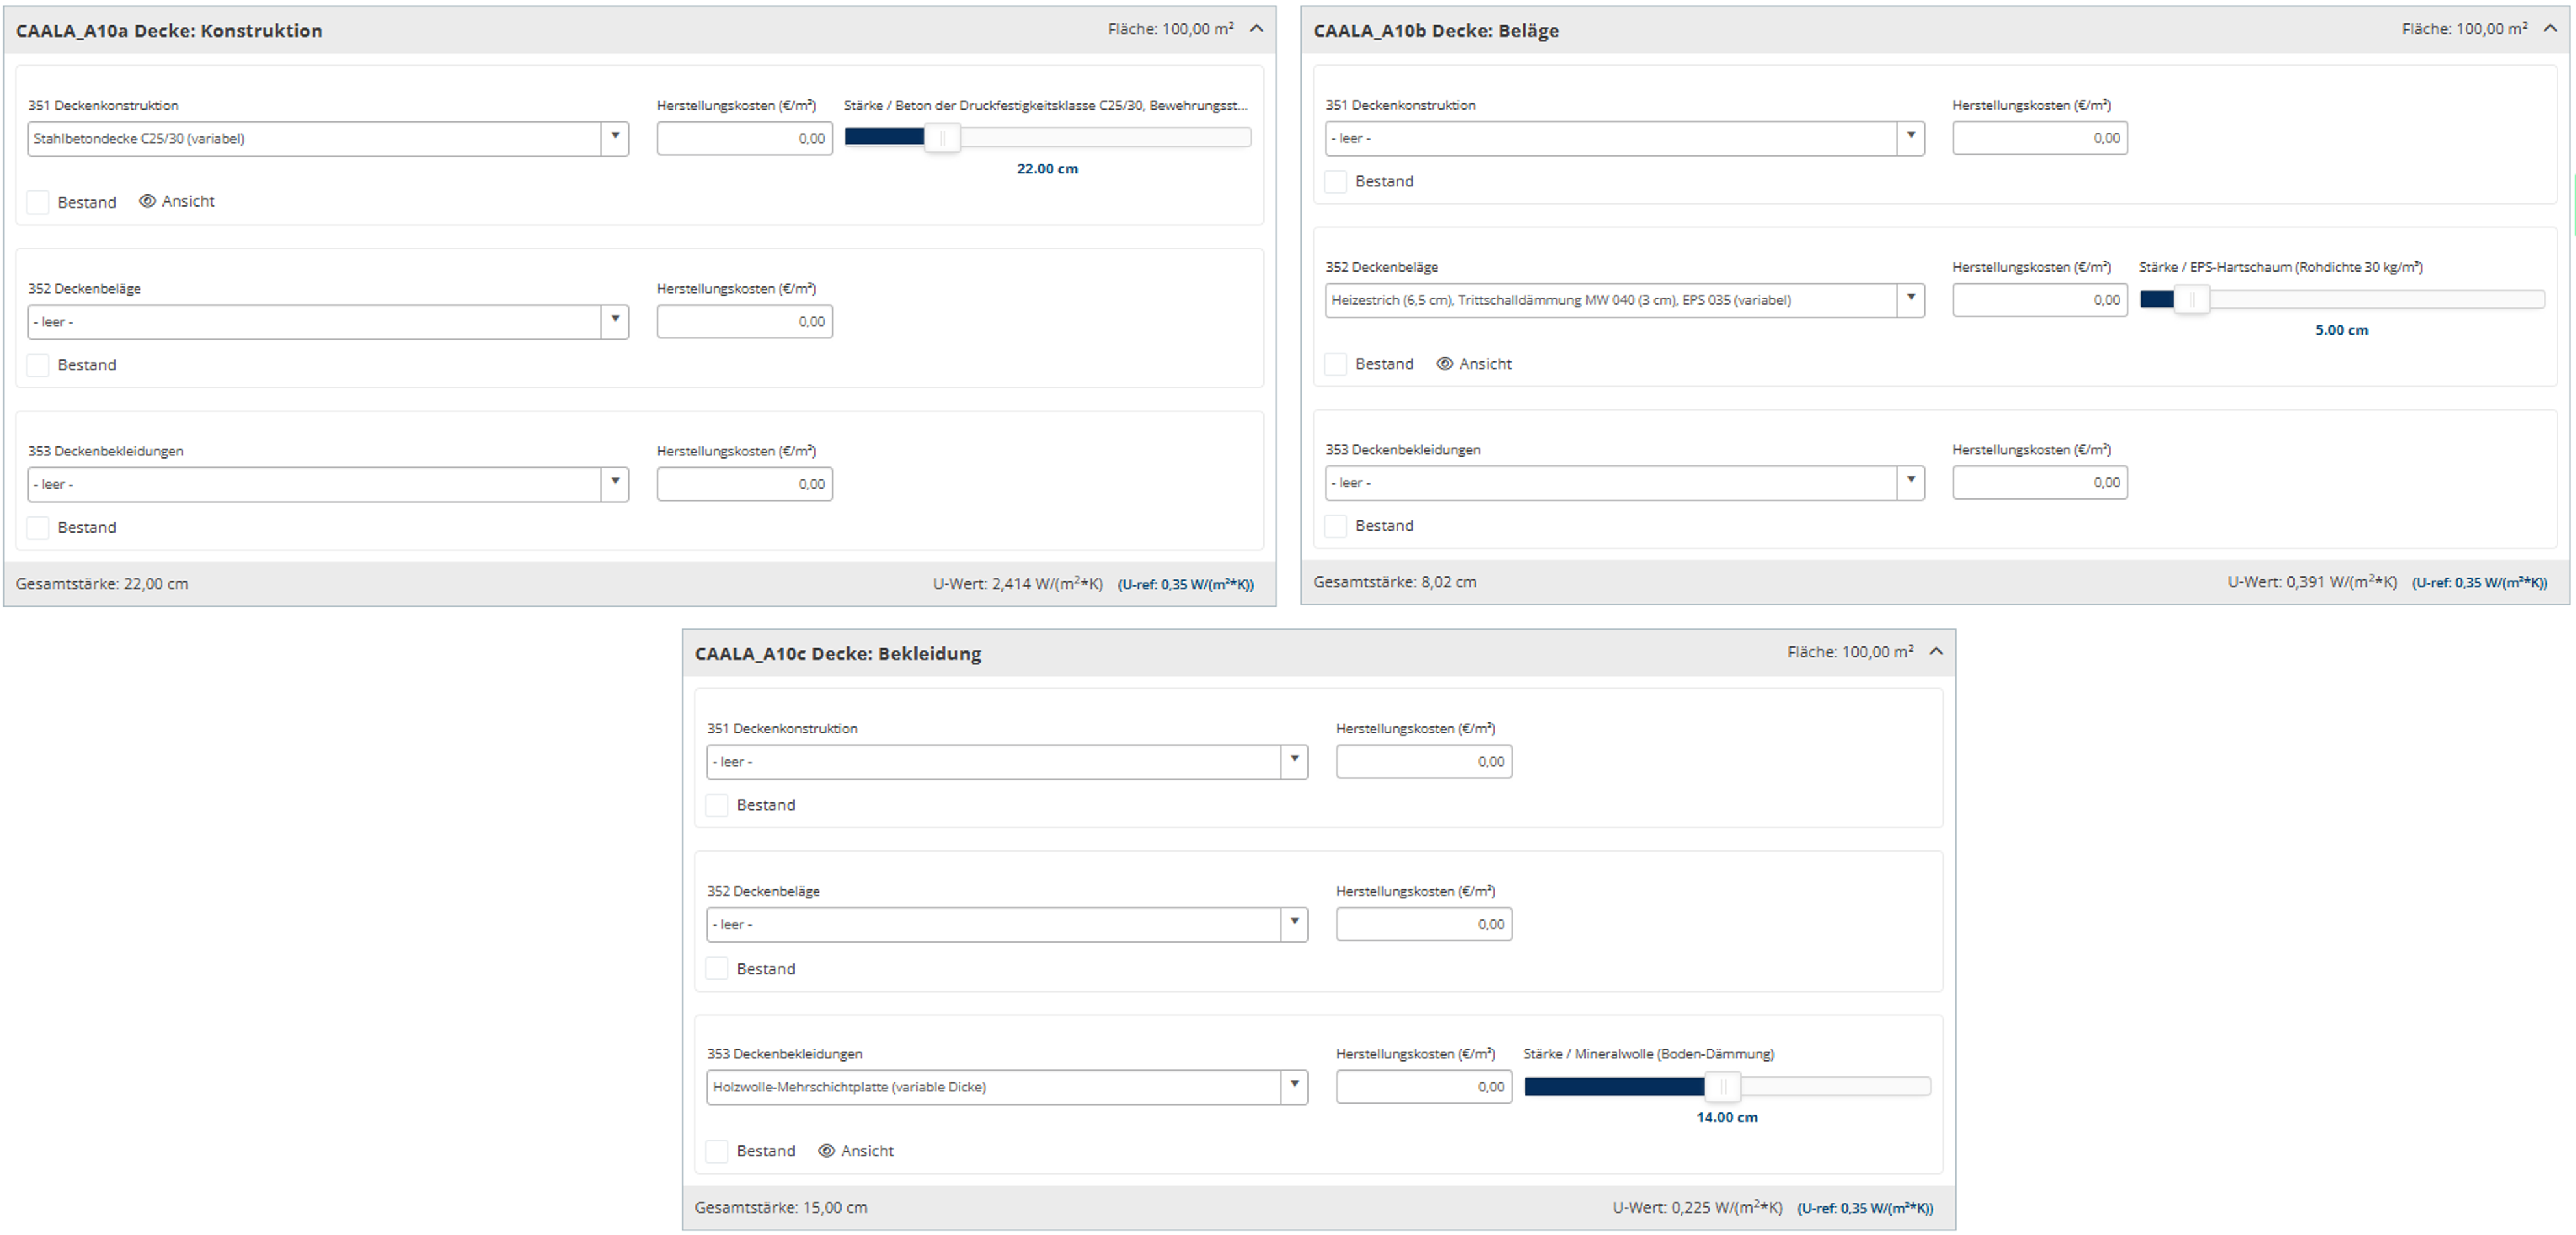The height and width of the screenshot is (1235, 2576).
Task: Click the U-ref link in A10c footer
Action: (x=1865, y=1208)
